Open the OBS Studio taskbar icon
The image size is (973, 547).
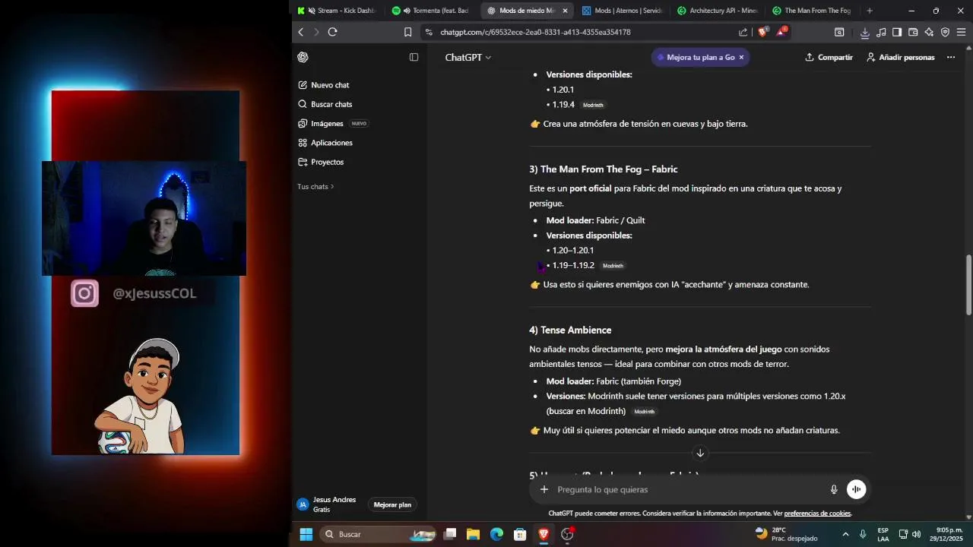coord(567,534)
